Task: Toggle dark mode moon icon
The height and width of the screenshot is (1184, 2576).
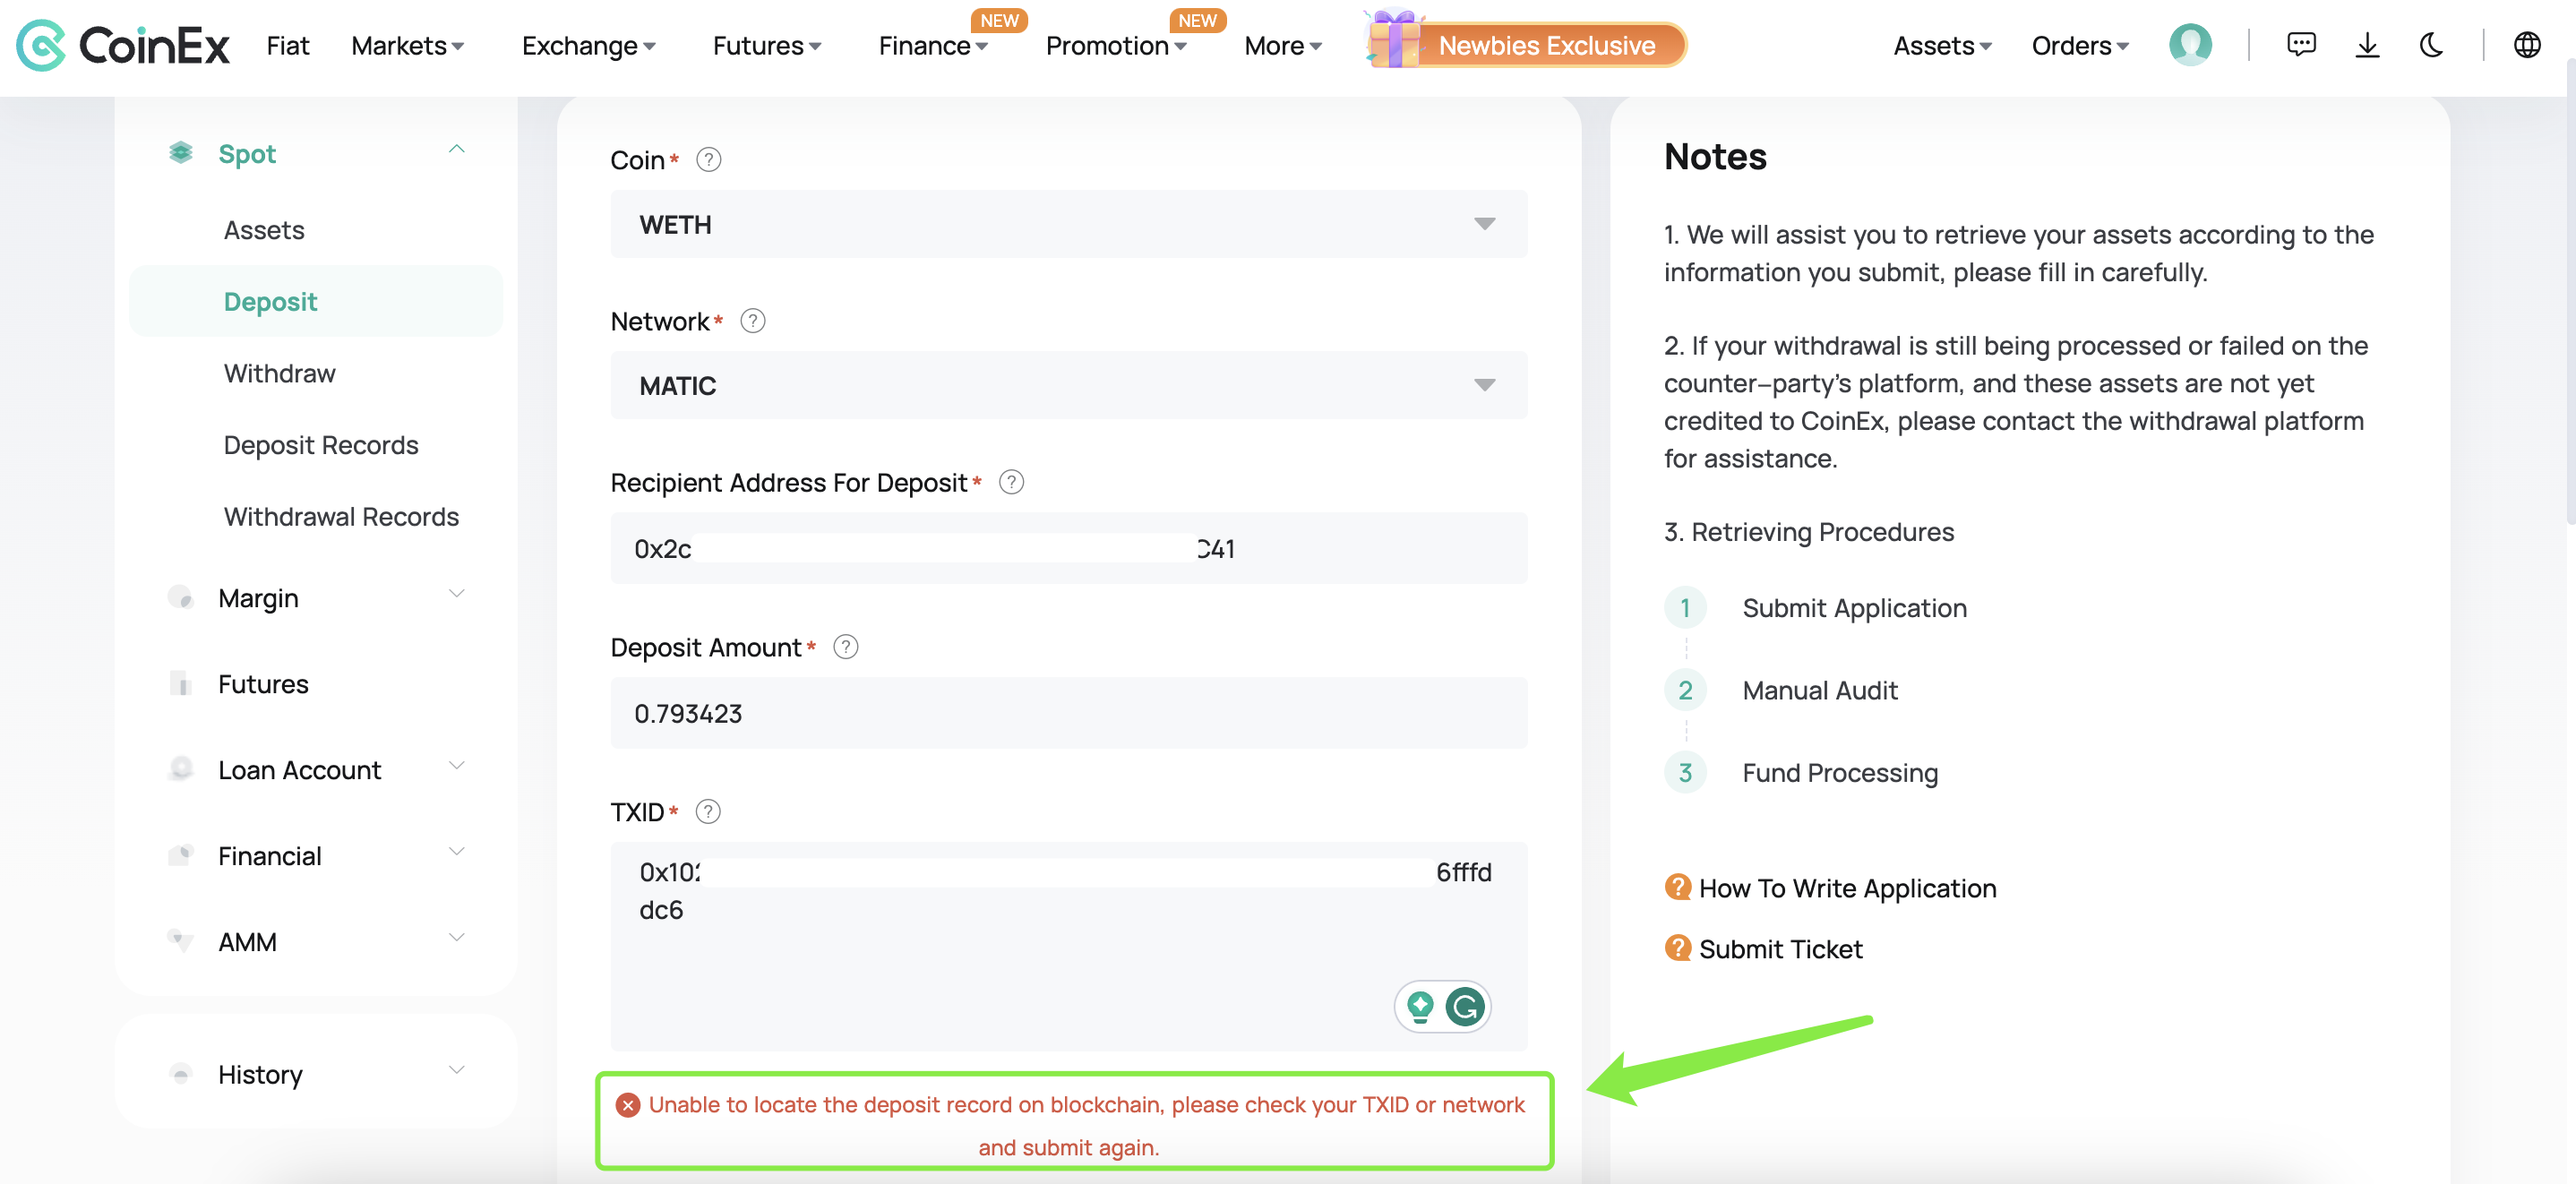Action: point(2430,45)
